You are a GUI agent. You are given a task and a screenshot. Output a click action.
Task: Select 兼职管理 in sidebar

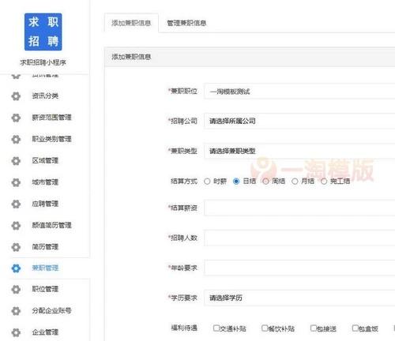tap(45, 268)
